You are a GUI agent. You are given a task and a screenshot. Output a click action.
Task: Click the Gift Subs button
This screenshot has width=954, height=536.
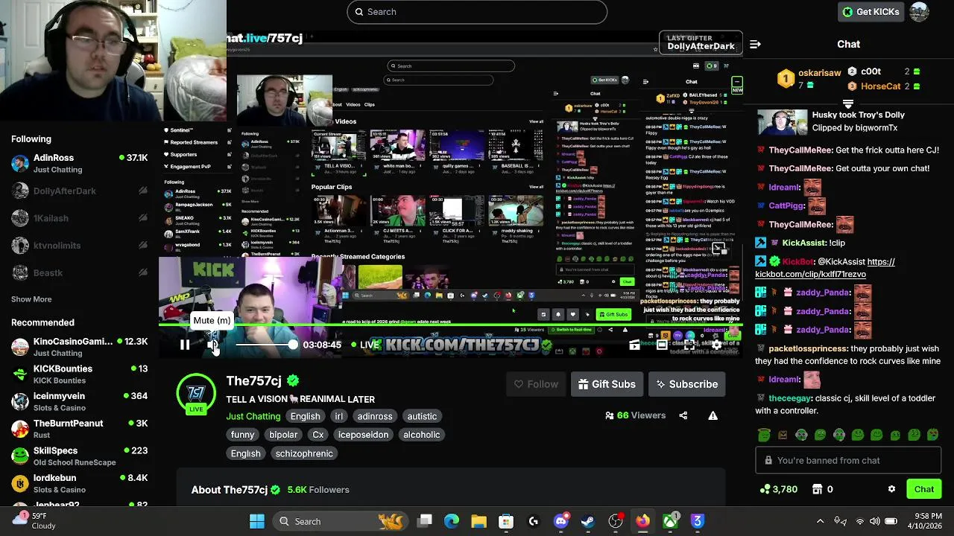(x=607, y=384)
